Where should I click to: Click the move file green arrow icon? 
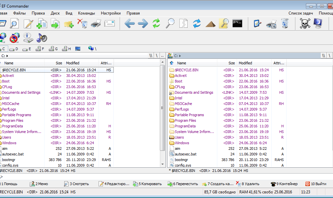(55, 23)
